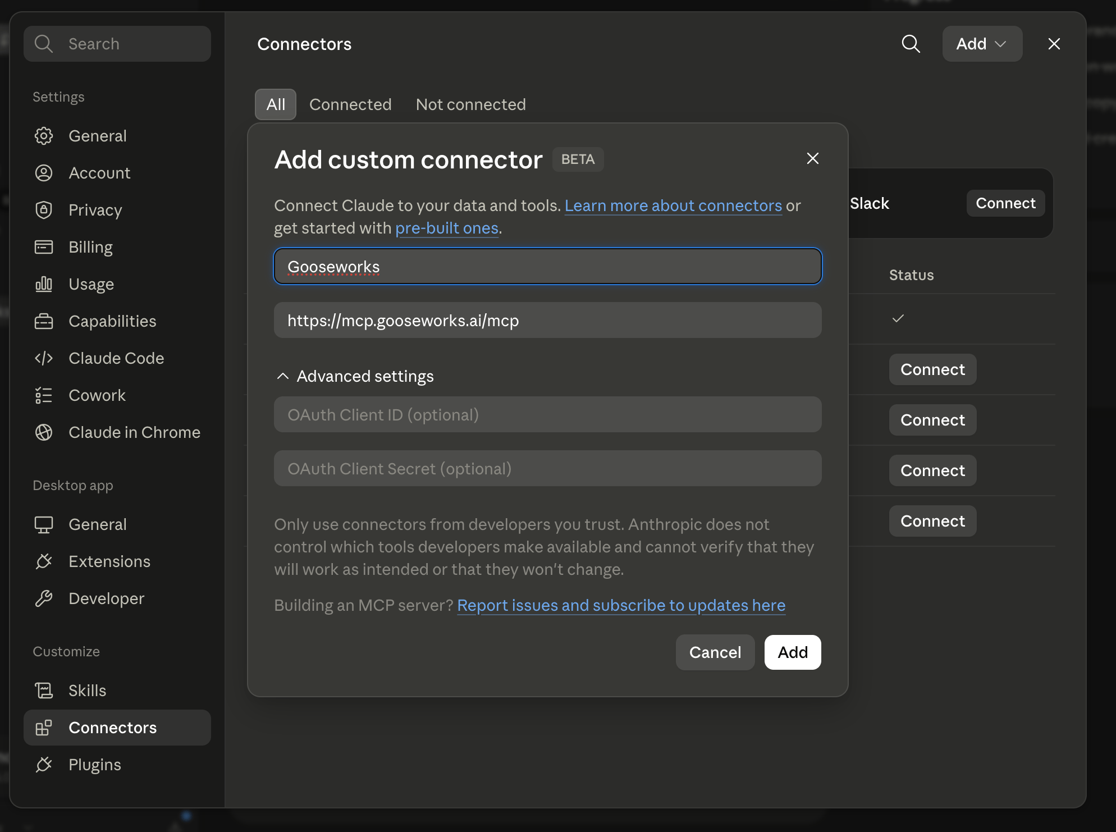Open Usage settings in sidebar
1116x832 pixels.
point(117,284)
